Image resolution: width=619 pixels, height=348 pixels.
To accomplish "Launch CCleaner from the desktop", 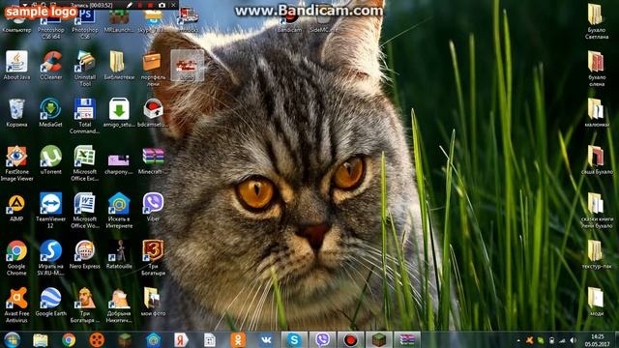I will tap(51, 66).
